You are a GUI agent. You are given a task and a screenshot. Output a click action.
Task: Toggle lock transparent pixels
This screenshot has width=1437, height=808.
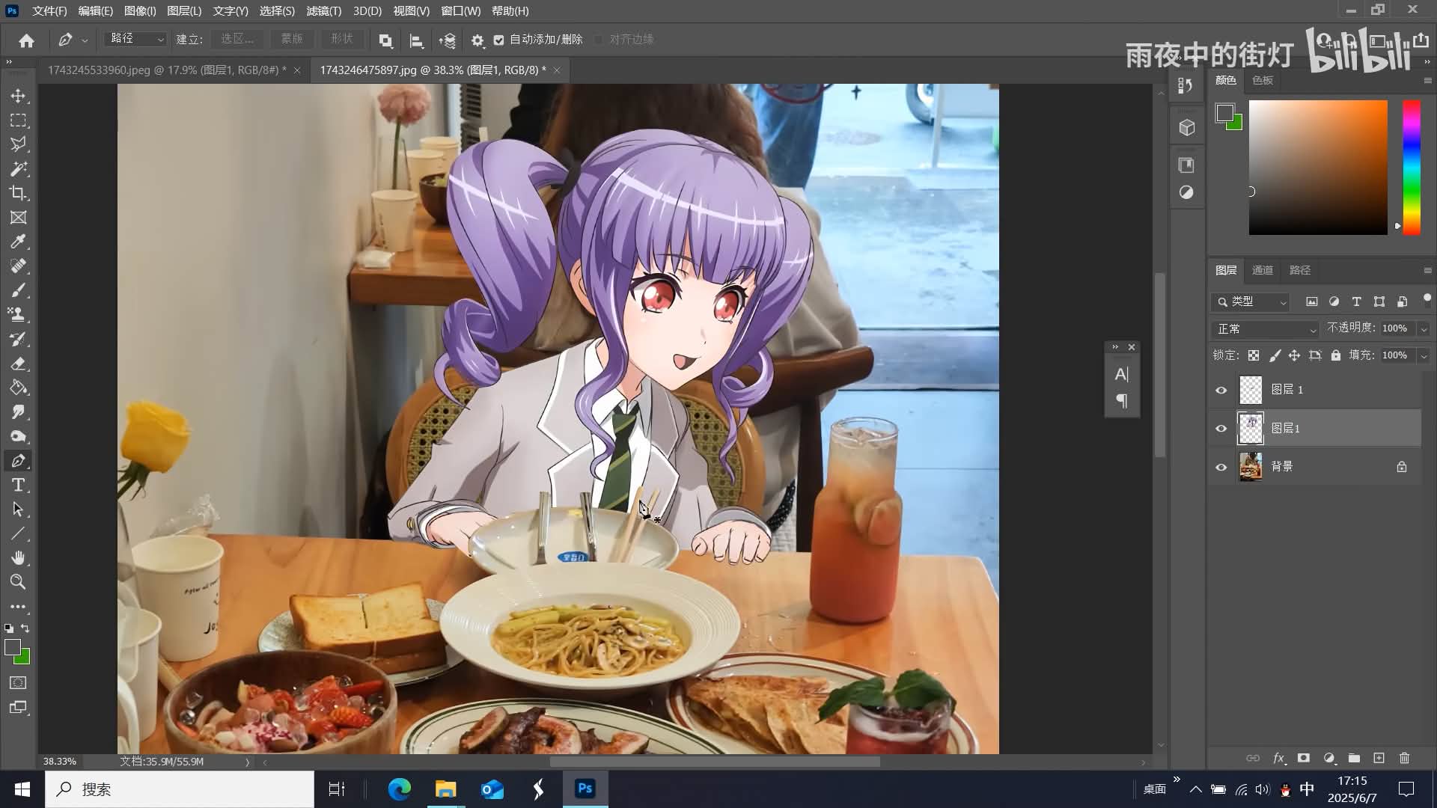click(1254, 355)
